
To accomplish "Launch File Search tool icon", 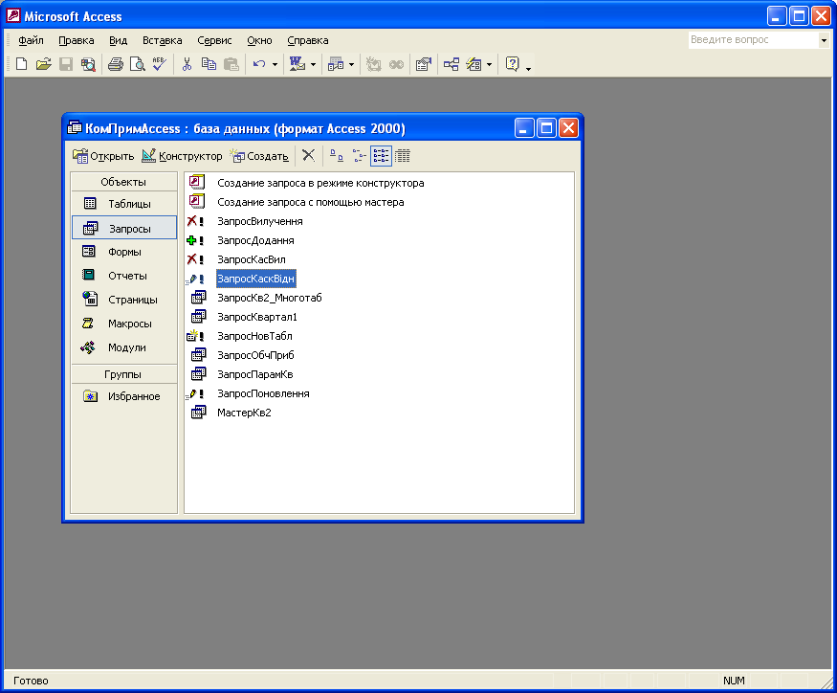I will click(88, 65).
